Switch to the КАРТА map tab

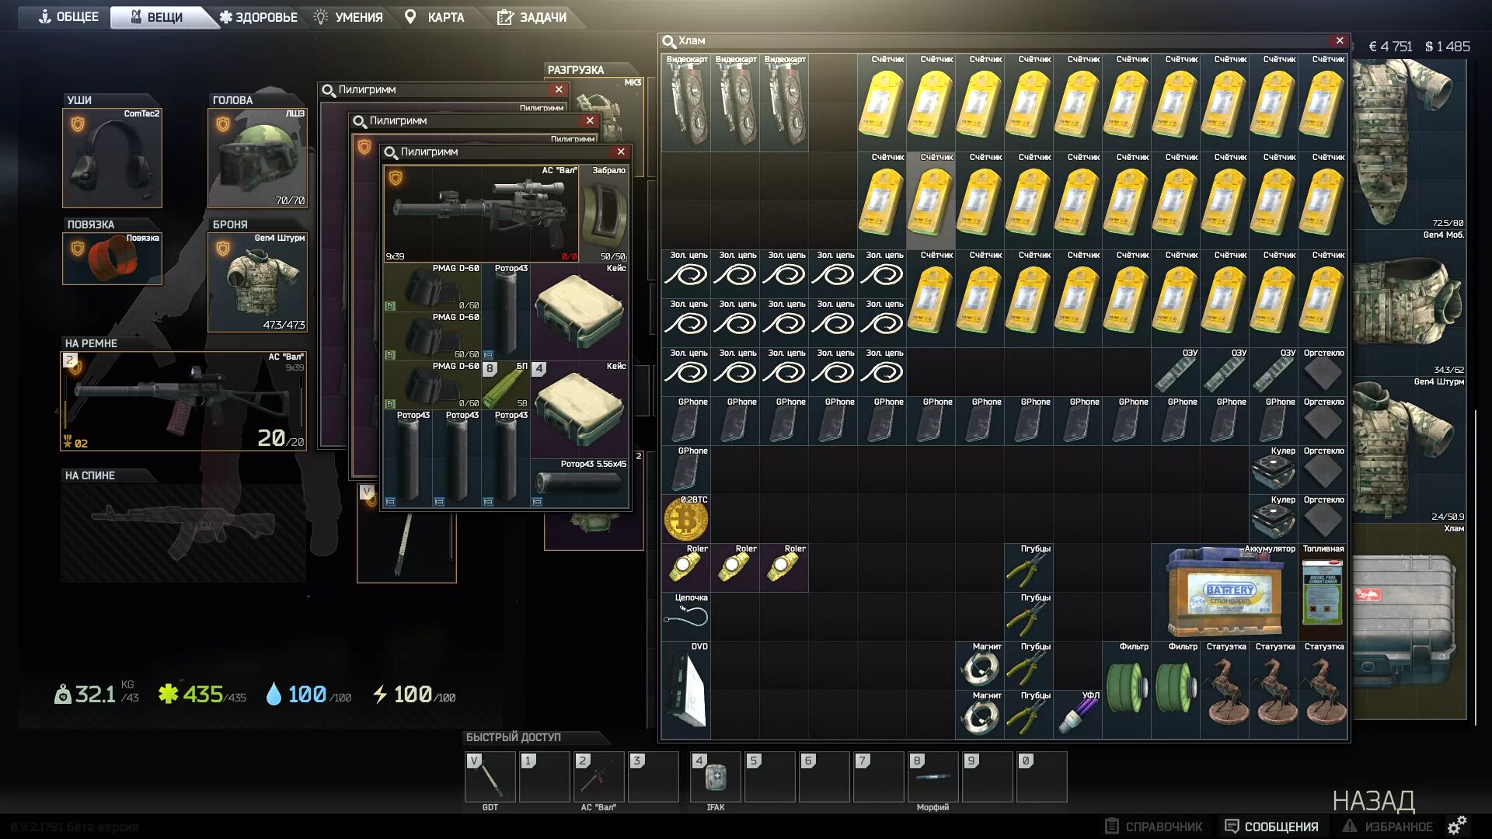[435, 17]
